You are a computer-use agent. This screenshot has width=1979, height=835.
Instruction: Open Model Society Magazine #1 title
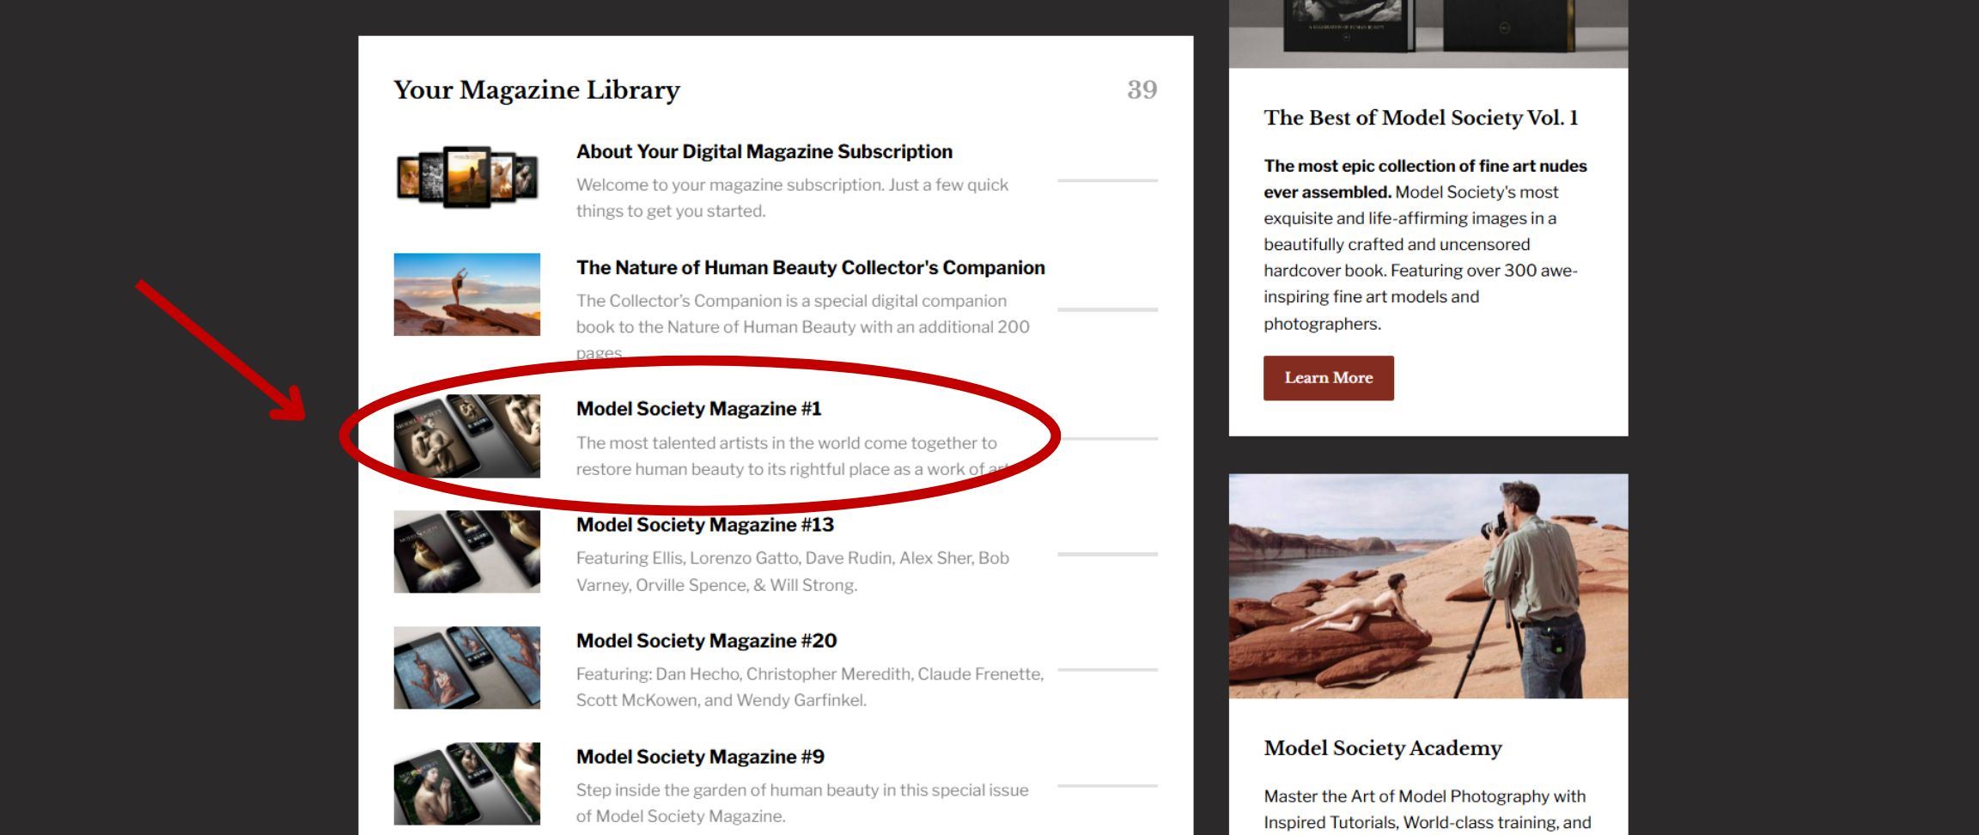click(698, 409)
